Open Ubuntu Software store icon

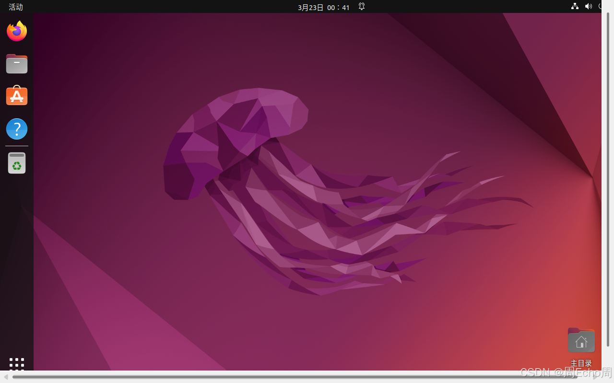17,96
